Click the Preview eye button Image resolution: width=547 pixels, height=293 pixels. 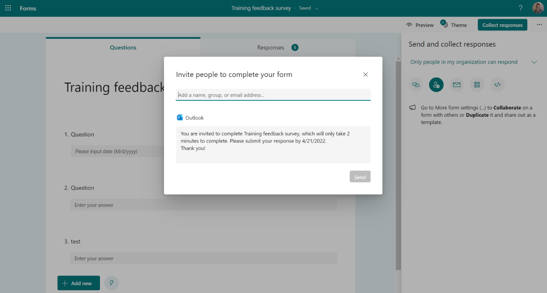click(x=420, y=25)
